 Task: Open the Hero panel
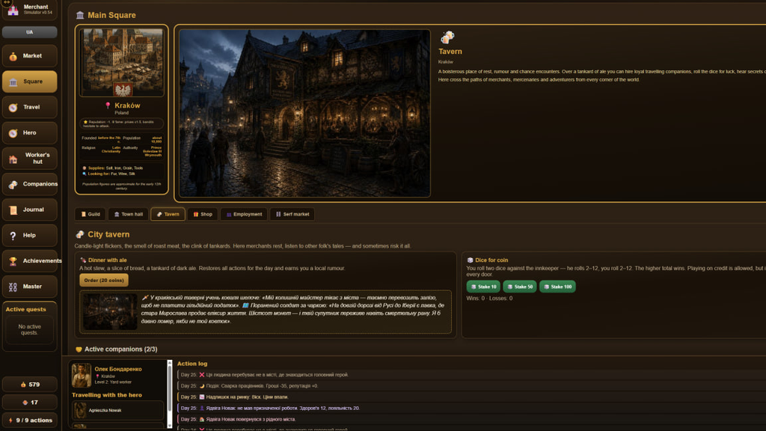29,132
